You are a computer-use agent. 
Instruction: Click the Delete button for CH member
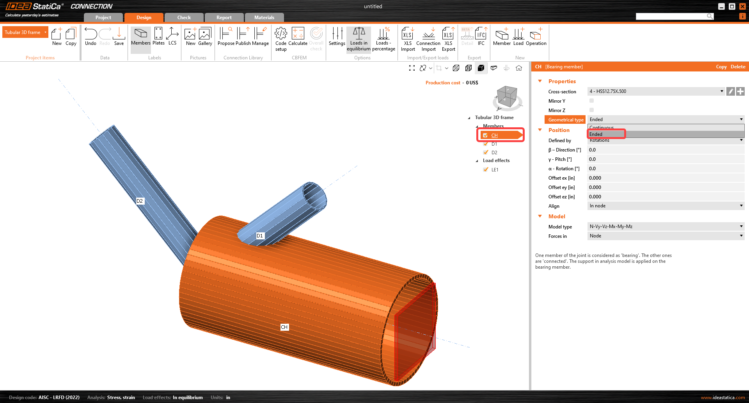coord(738,67)
